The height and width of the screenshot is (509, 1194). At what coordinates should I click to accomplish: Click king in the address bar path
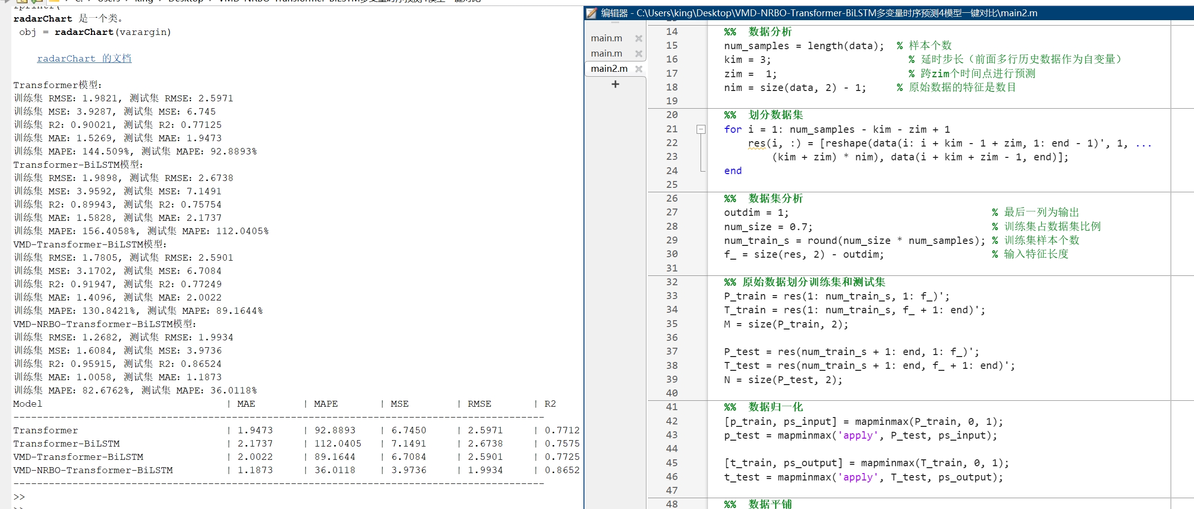[x=144, y=1]
